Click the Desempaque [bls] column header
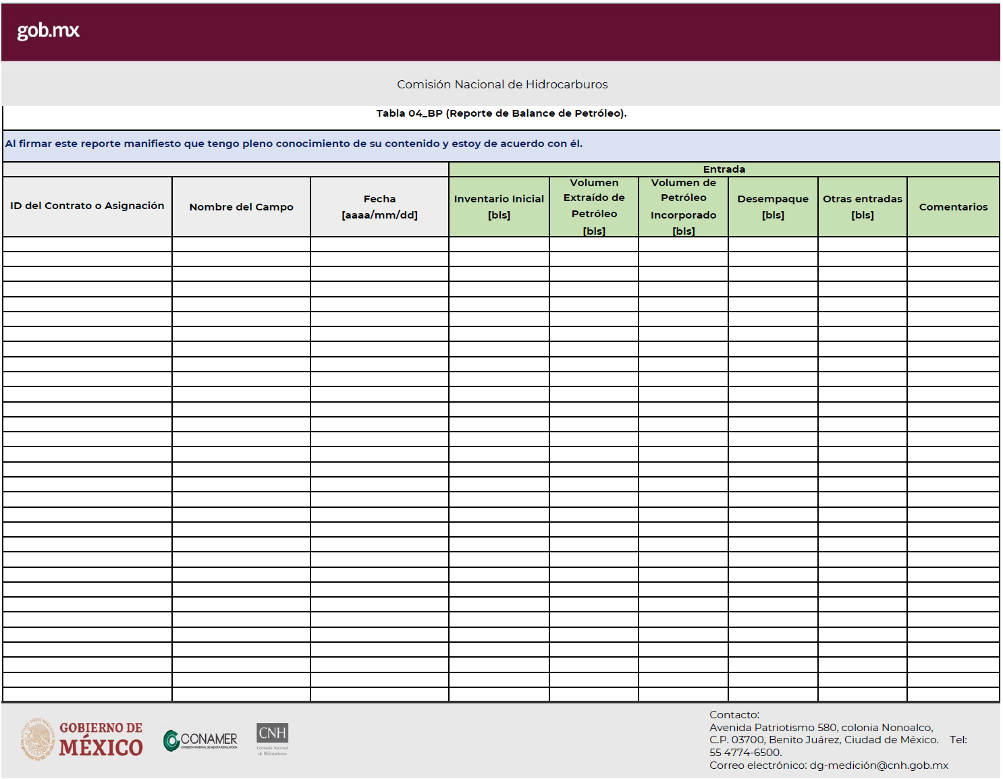 [773, 207]
